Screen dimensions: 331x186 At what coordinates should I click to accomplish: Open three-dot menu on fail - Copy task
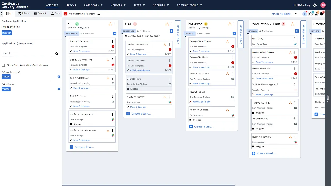(295, 39)
